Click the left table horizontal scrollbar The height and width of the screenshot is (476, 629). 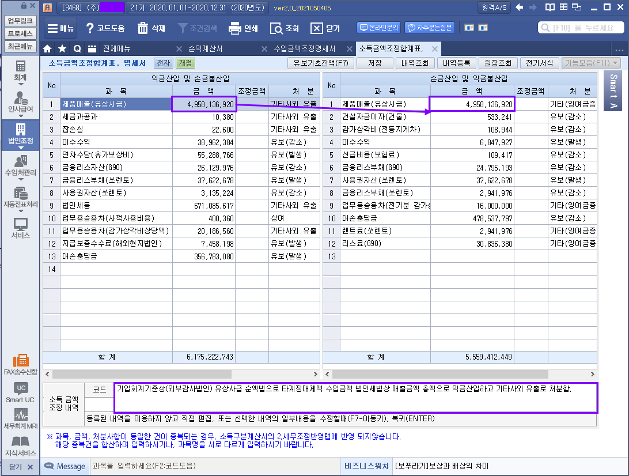[x=142, y=375]
